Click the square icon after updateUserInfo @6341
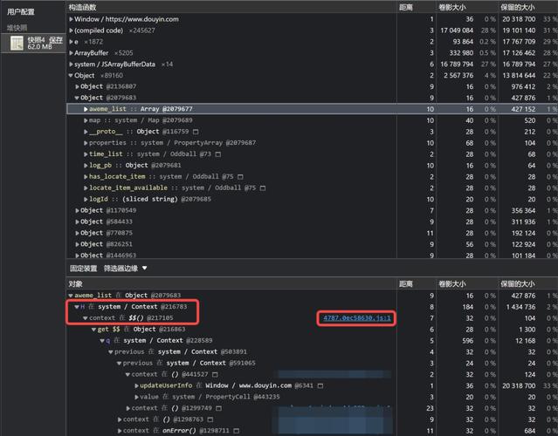Viewport: 558px width, 436px height. 320,385
